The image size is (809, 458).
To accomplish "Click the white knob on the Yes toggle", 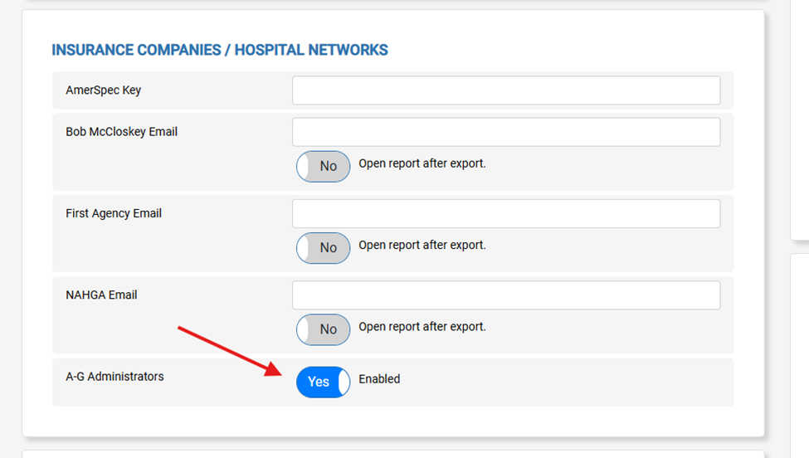I will (344, 382).
